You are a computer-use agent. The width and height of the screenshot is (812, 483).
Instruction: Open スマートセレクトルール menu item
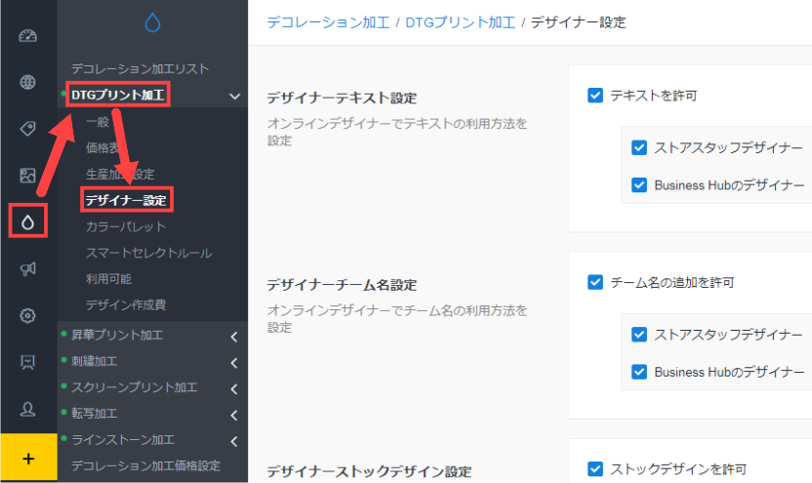click(x=149, y=253)
